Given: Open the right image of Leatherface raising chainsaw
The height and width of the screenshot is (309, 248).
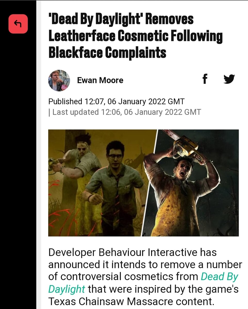Looking at the screenshot, I should [x=191, y=183].
